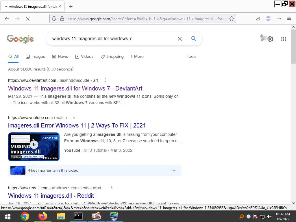Open Command Prompt taskbar window
This screenshot has width=296, height=222.
[x=78, y=216]
